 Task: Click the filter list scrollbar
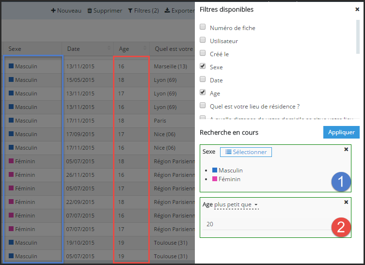click(358, 37)
